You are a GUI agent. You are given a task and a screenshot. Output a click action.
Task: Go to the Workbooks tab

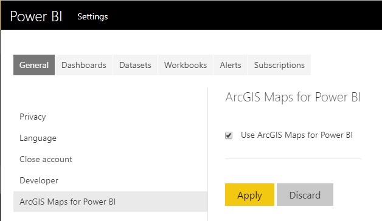[x=186, y=65]
